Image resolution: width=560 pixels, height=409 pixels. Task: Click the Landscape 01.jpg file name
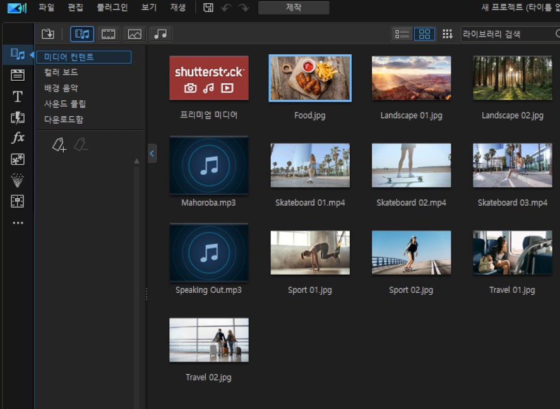tap(412, 116)
